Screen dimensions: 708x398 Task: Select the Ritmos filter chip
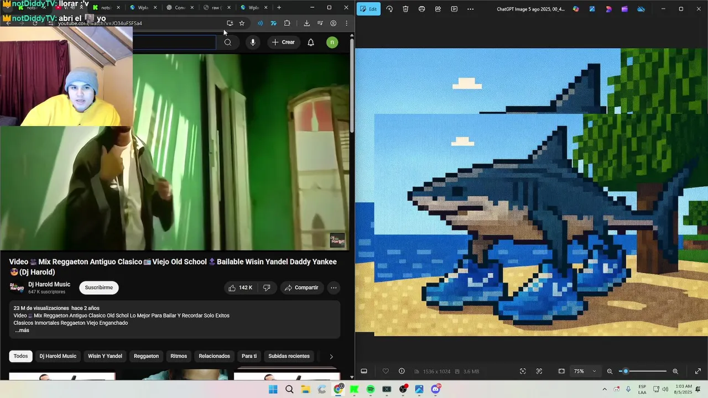pyautogui.click(x=179, y=356)
